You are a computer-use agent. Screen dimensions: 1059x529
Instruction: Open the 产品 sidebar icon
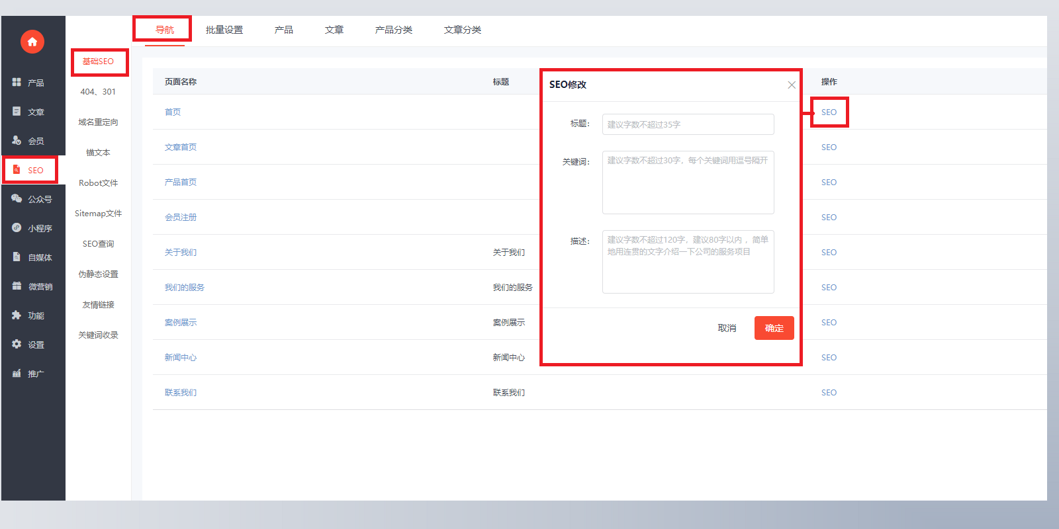[x=17, y=82]
